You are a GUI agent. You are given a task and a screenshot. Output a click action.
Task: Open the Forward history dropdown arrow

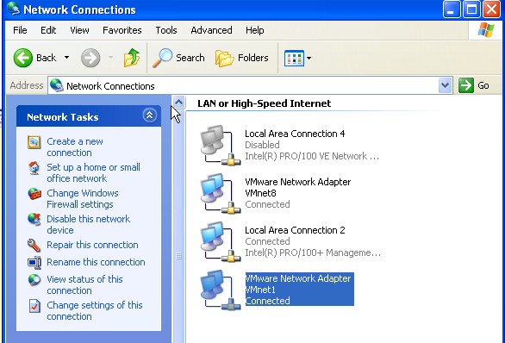click(110, 58)
